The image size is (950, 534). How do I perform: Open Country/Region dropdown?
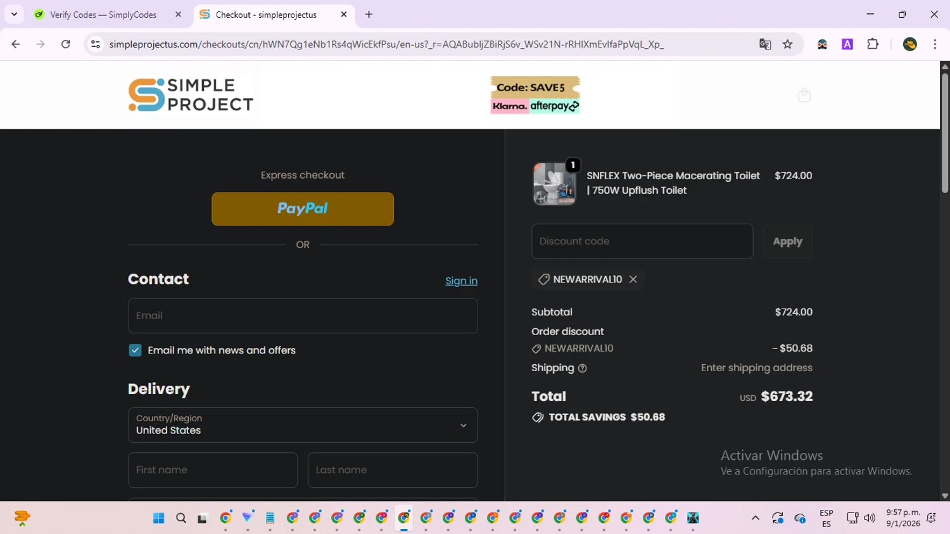[303, 425]
